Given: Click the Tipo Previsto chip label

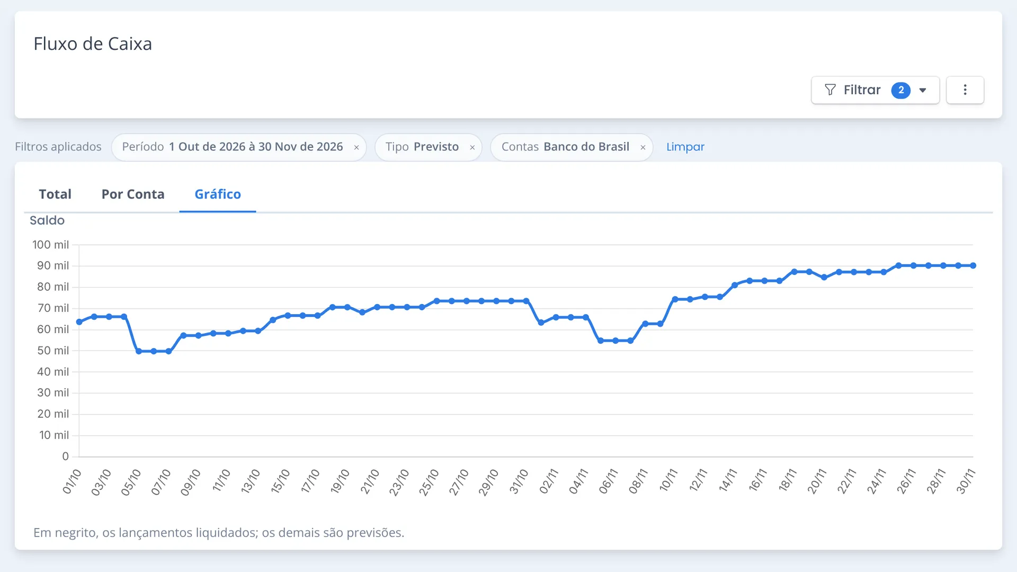Looking at the screenshot, I should (x=422, y=147).
